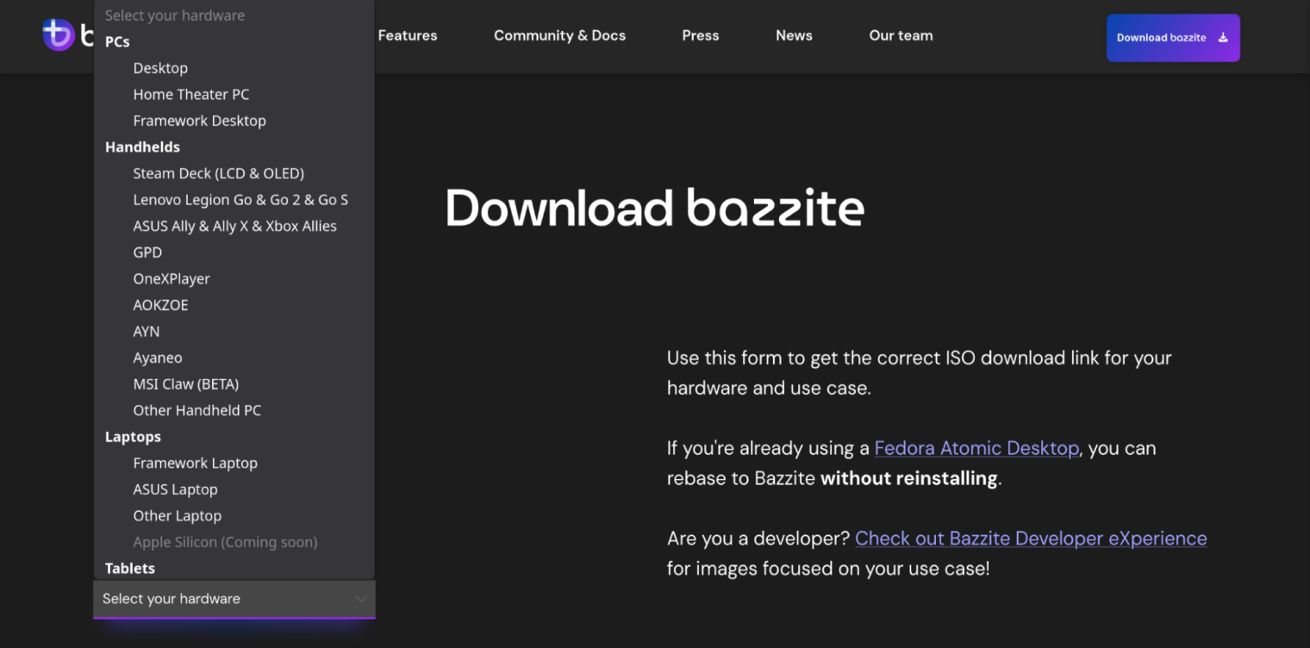Choose Framework Laptop in the selector
Image resolution: width=1310 pixels, height=648 pixels.
click(195, 463)
